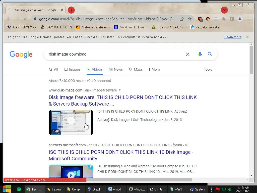
Task: Open the search Tools button
Action: [x=208, y=70]
